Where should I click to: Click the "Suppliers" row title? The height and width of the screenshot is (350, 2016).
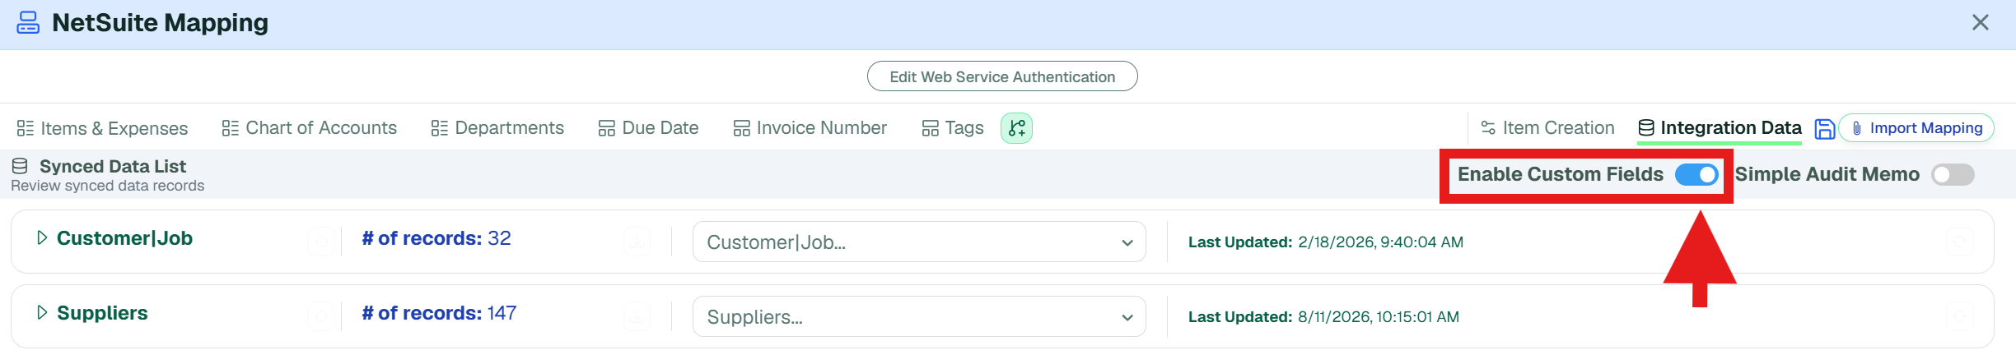pos(102,313)
